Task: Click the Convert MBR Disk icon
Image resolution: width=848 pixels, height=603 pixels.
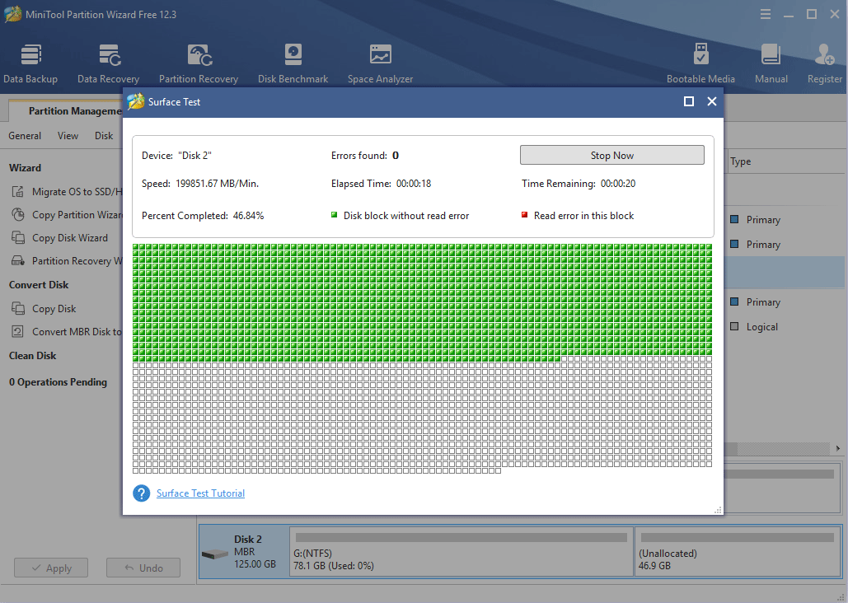Action: 18,331
